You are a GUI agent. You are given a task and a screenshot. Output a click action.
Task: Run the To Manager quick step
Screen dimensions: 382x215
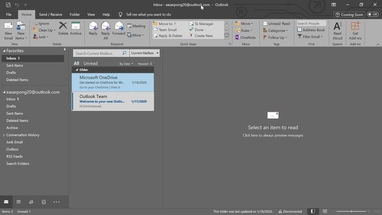tap(201, 24)
